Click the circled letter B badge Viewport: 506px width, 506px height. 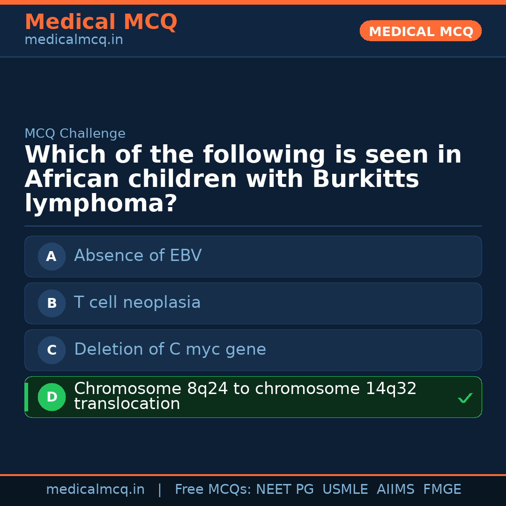52,303
